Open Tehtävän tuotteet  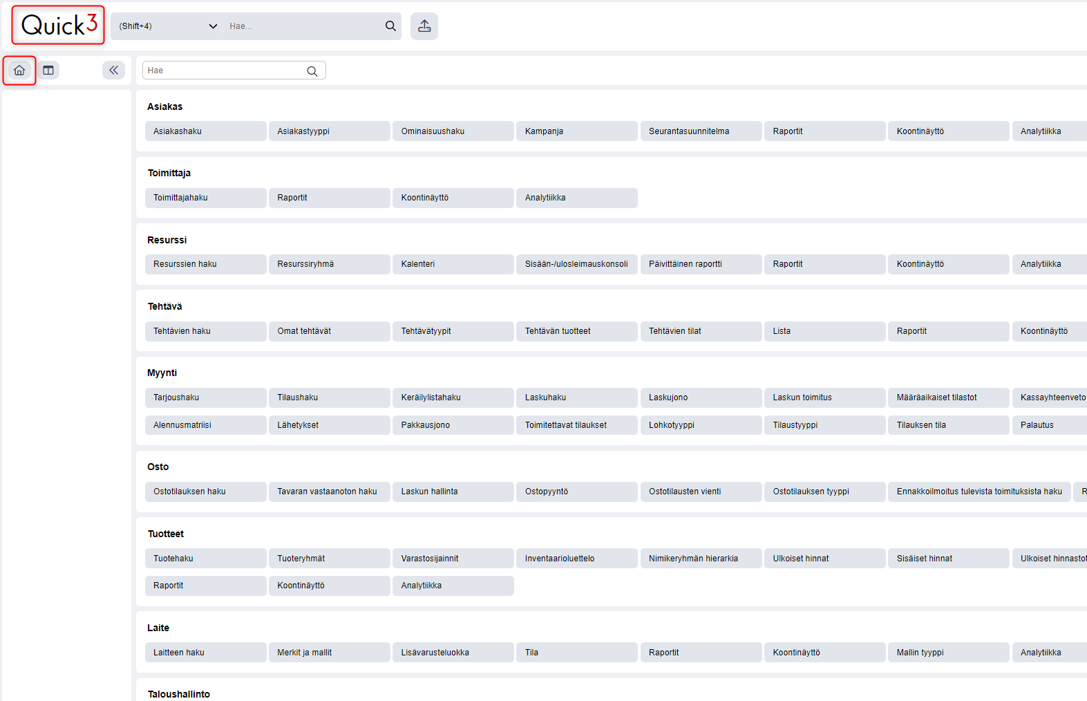577,331
